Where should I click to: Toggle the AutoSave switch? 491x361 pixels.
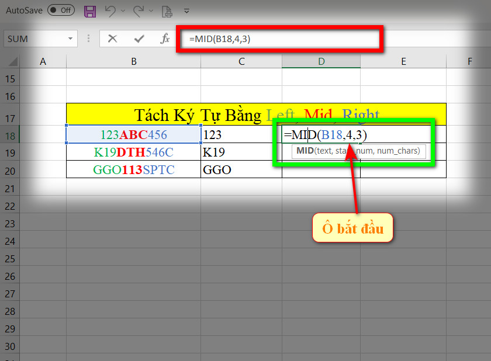[x=61, y=11]
